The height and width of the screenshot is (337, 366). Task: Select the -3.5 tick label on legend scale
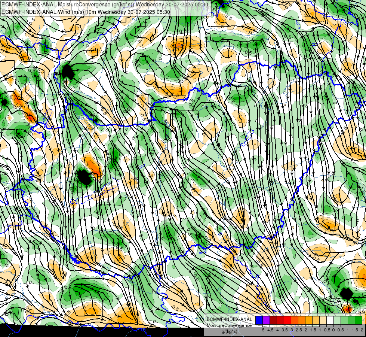(284, 330)
